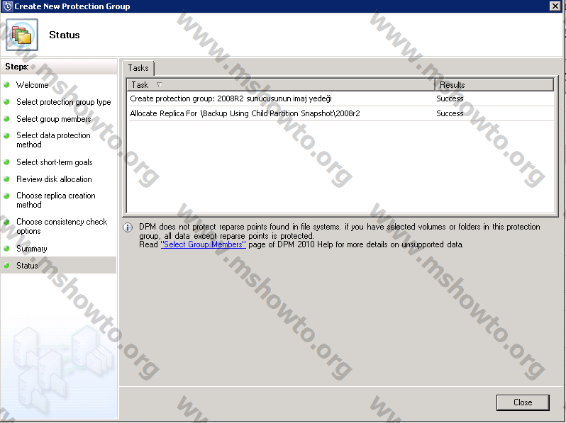
Task: Open the "Select Group Members" help link
Action: click(204, 244)
